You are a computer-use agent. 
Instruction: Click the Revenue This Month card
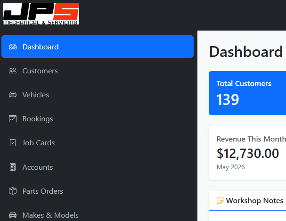(x=247, y=153)
